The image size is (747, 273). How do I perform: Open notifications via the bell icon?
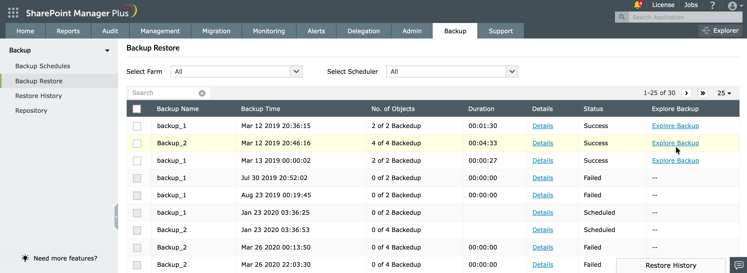637,5
